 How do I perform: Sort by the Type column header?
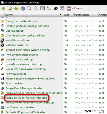point(68,15)
